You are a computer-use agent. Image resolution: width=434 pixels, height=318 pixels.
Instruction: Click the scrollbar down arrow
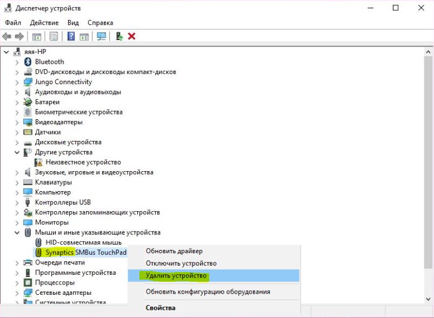pos(428,299)
